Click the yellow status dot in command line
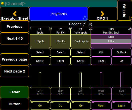The width and height of the screenshot is (132, 110). coord(2,3)
